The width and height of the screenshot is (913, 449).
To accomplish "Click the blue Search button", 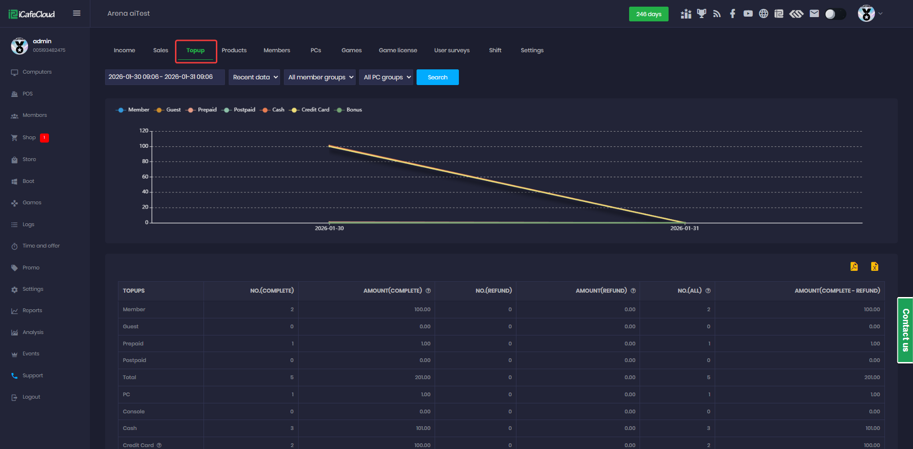I will (x=437, y=77).
